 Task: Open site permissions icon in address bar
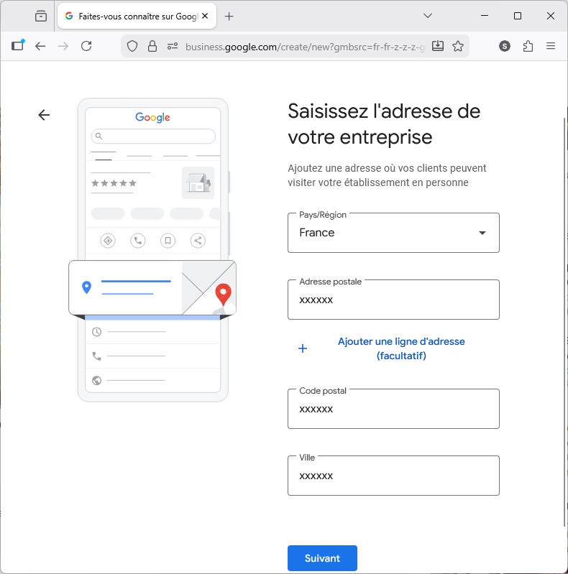(173, 47)
